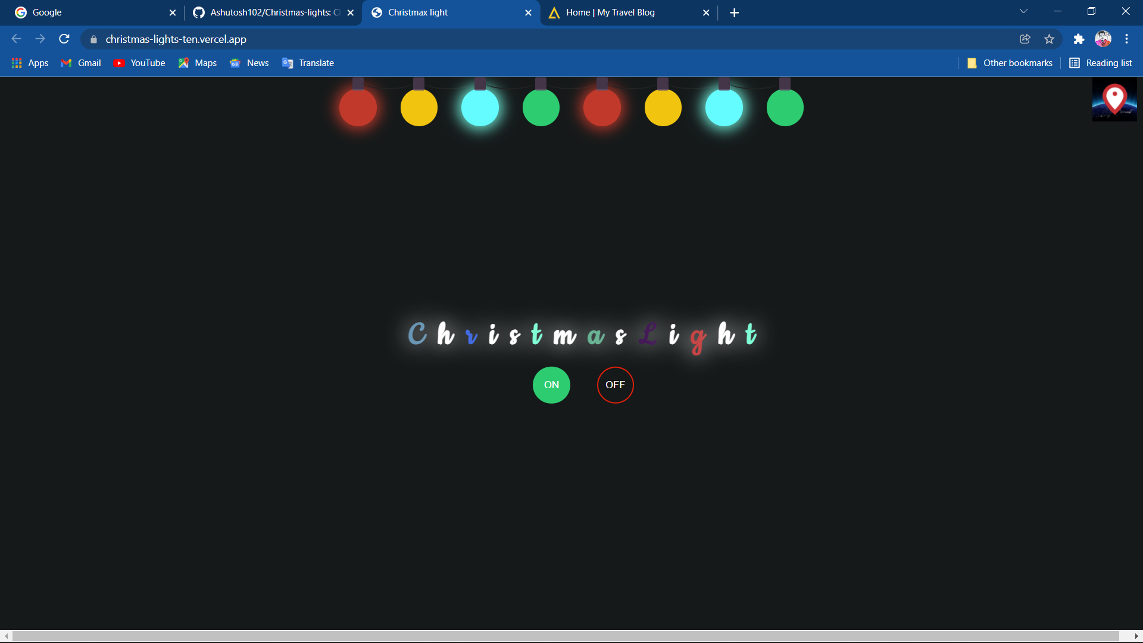Click the red Christmas bulb on the left
Viewport: 1143px width, 643px height.
click(358, 107)
